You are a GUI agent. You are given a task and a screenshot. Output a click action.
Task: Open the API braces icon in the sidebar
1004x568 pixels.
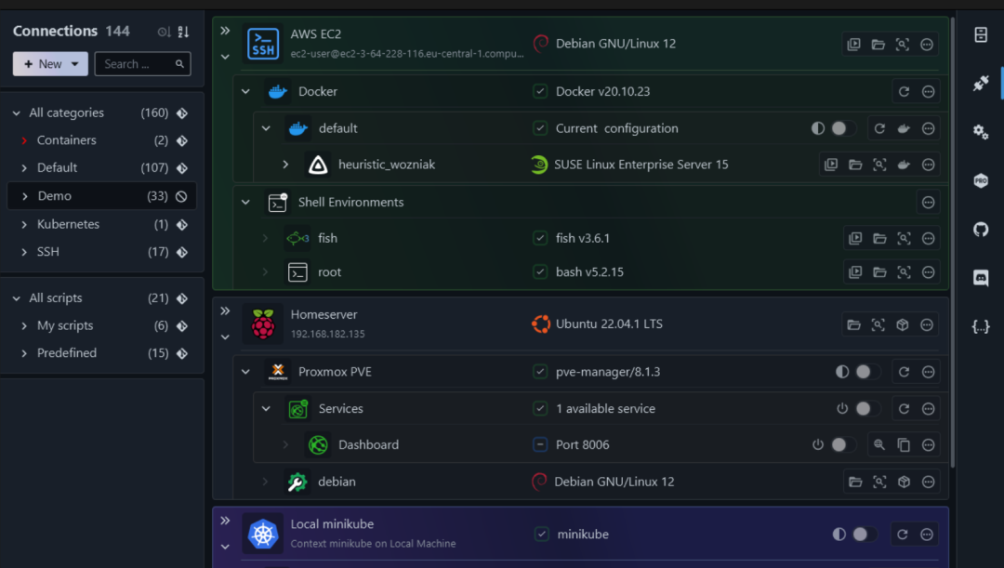pyautogui.click(x=981, y=326)
